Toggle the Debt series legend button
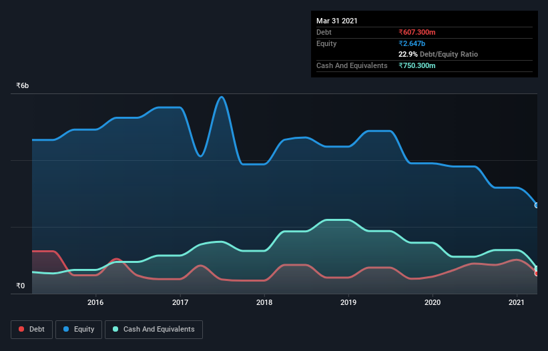The image size is (548, 351). pyautogui.click(x=31, y=329)
